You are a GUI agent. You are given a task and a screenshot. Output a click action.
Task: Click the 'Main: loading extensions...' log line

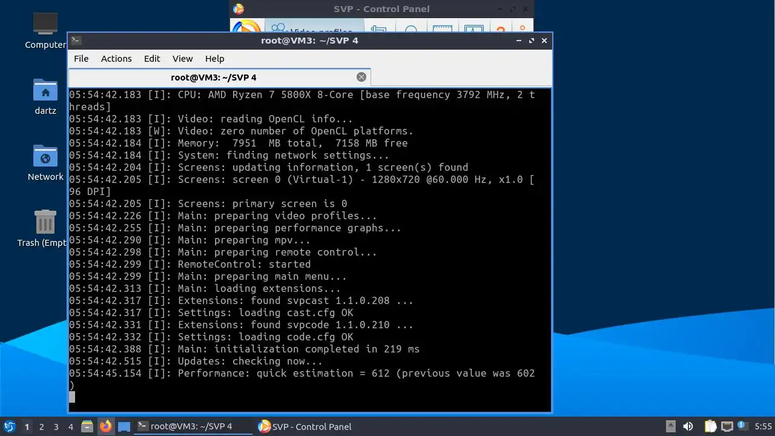coord(205,288)
